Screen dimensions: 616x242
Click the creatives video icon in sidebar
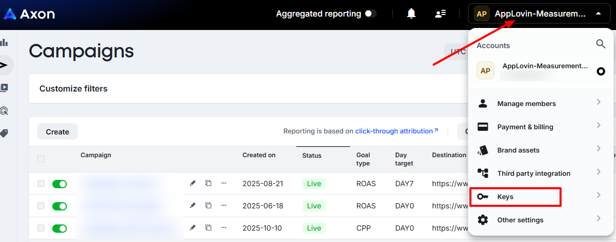[4, 88]
